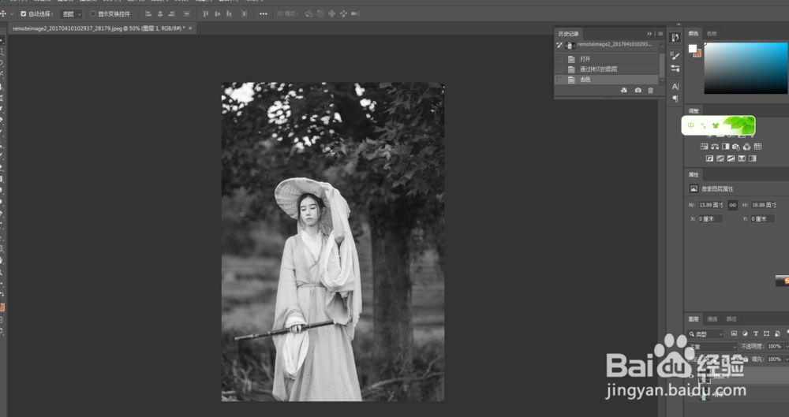Open the Paragraph panel icon
The image size is (789, 417).
[675, 99]
